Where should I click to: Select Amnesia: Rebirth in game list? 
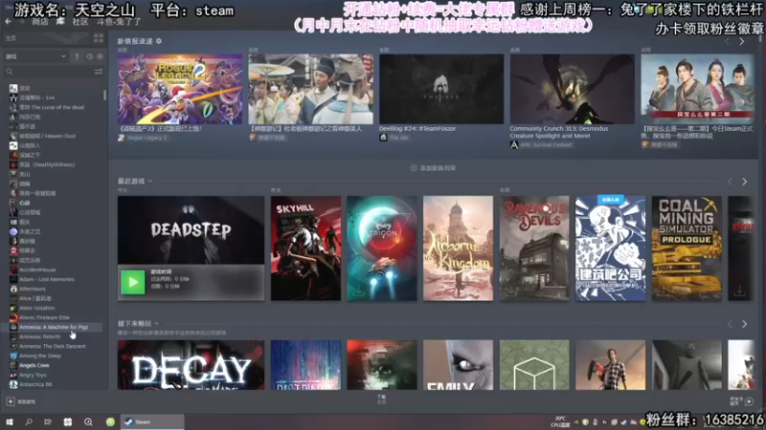tap(40, 337)
